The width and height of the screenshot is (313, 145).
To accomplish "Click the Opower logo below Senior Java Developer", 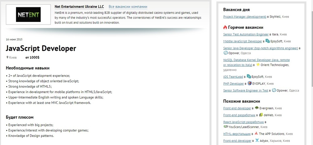I will 225,53.
